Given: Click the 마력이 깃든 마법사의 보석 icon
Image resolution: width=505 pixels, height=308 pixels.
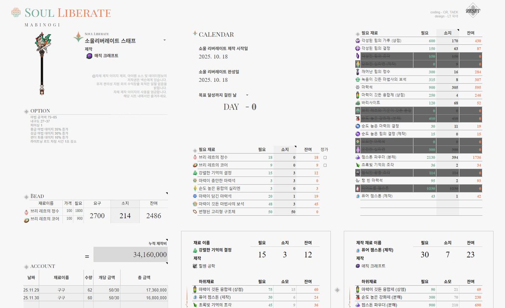Looking at the screenshot, I should [195, 204].
